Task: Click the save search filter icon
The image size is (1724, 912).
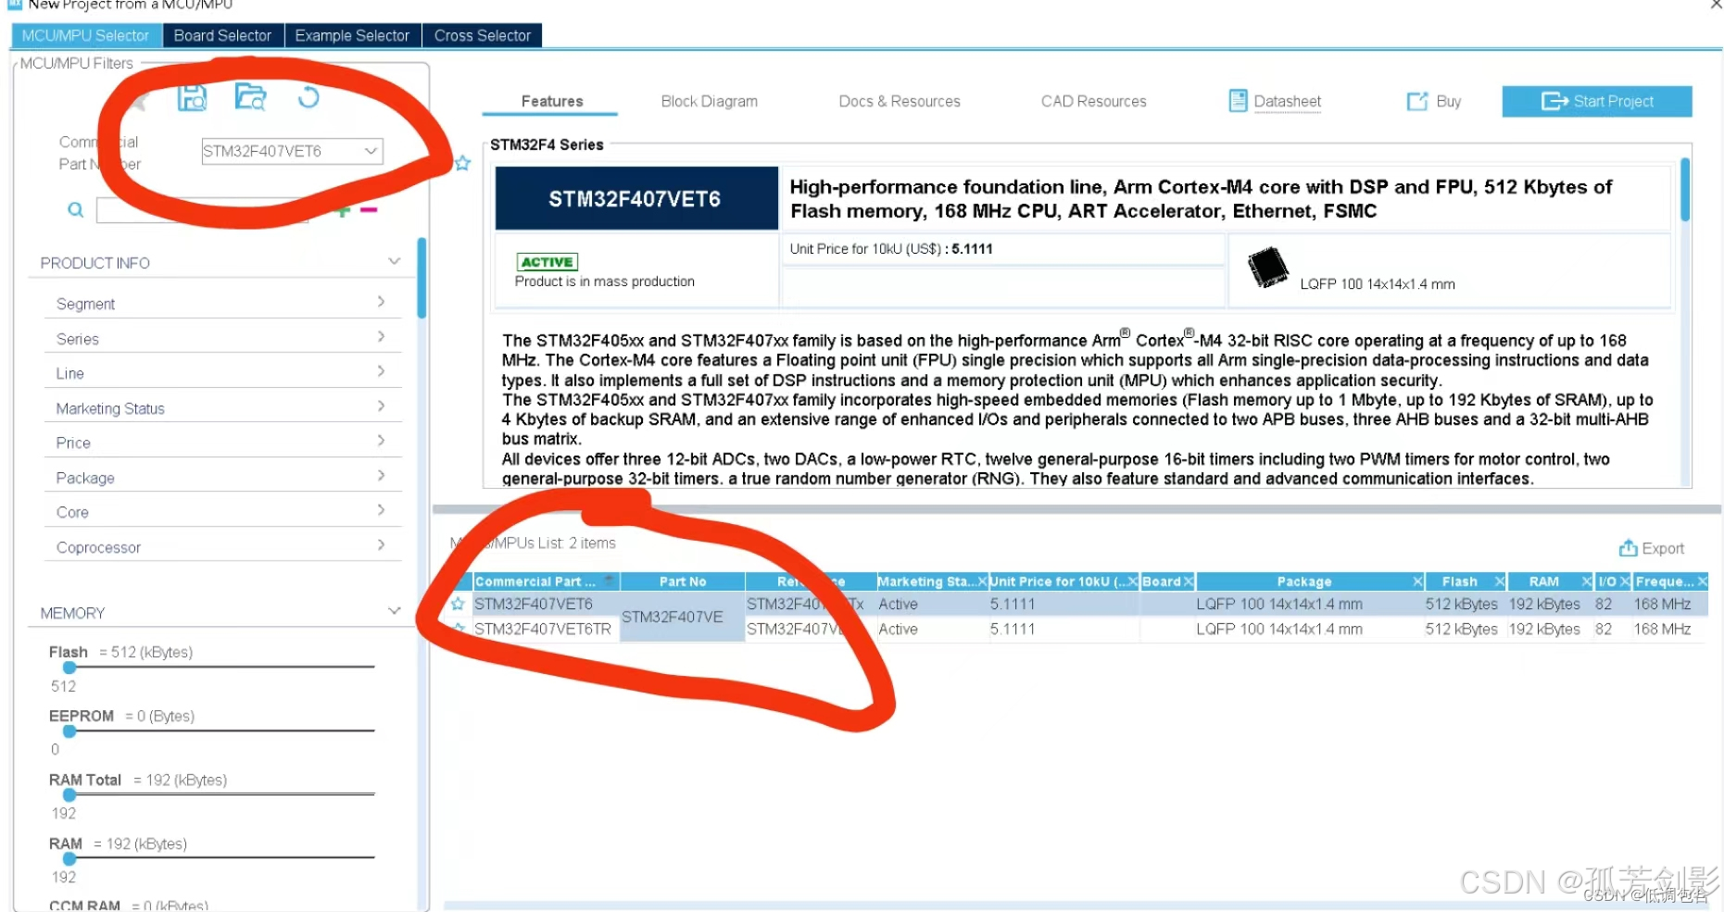Action: (x=193, y=97)
